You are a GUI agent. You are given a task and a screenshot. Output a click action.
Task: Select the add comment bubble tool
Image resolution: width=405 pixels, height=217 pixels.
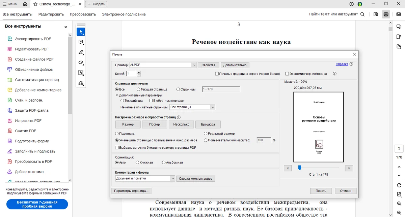81,42
